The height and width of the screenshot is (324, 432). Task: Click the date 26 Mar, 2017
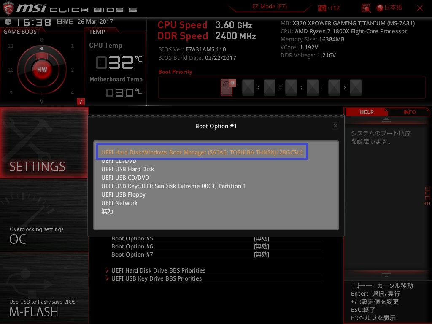(95, 22)
